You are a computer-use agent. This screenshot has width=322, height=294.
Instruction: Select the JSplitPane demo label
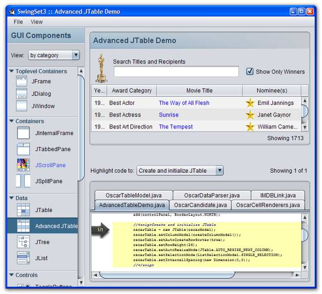pos(49,181)
